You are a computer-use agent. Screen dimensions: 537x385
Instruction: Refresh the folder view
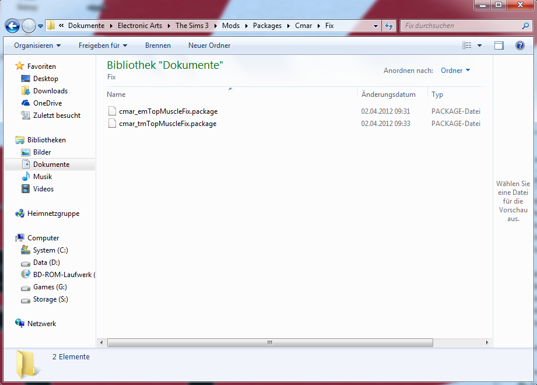[x=389, y=26]
